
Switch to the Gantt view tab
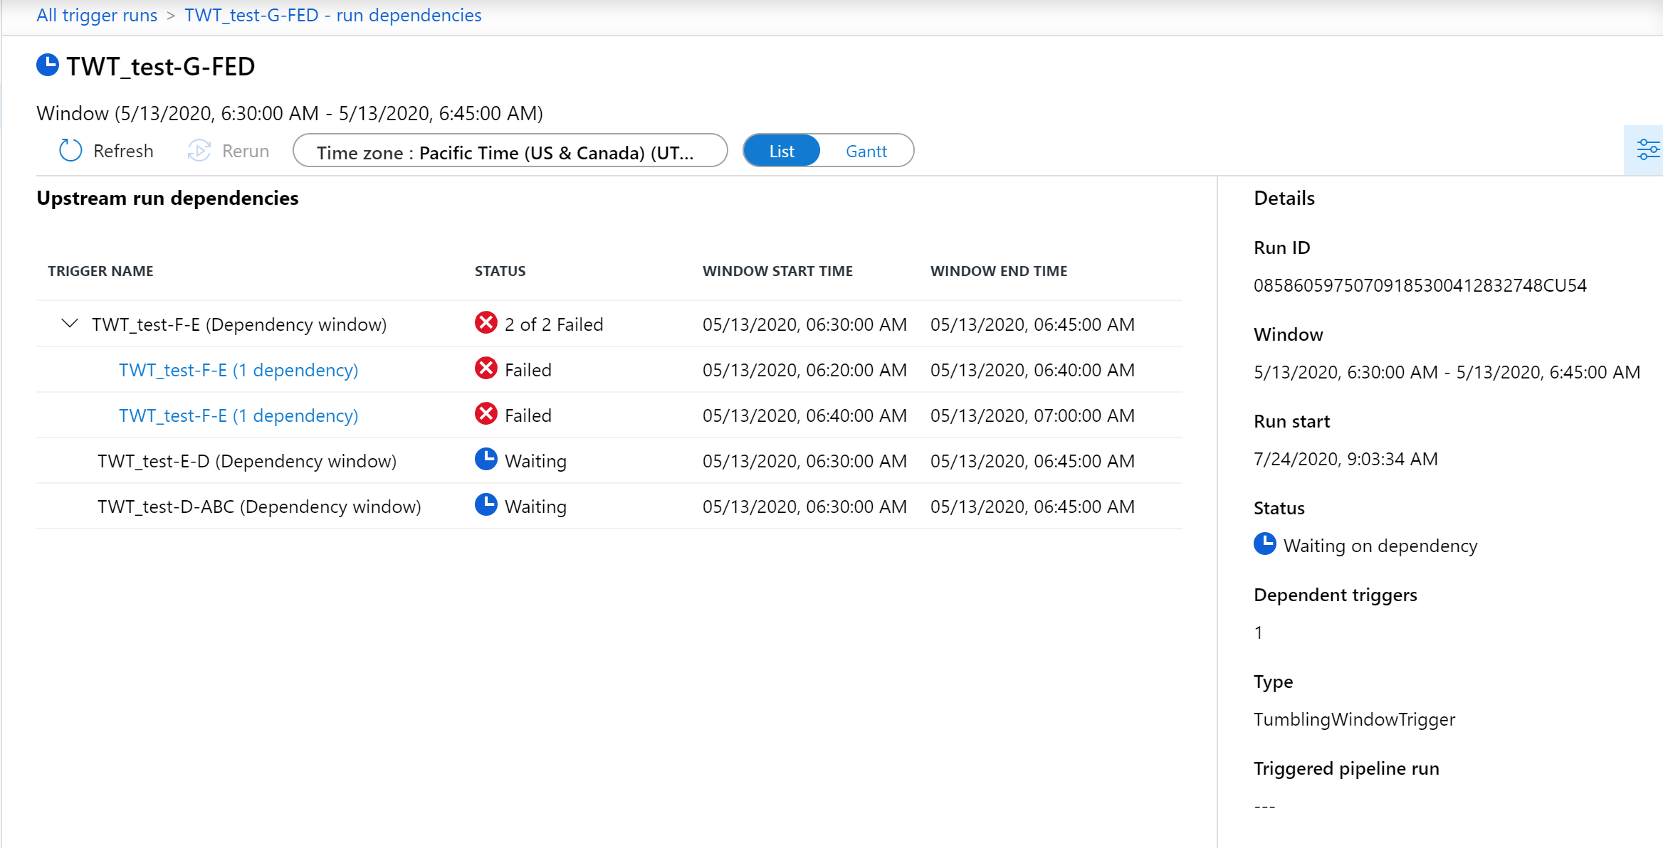click(864, 150)
